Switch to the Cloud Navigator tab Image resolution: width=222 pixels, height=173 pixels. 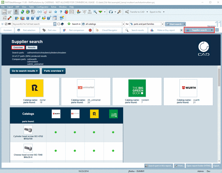coord(108,30)
